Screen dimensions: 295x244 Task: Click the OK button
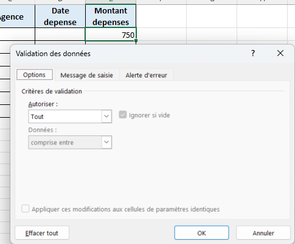coord(201,233)
